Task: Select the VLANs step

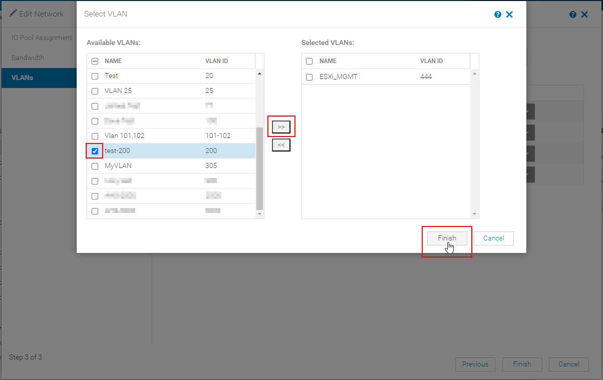Action: pos(22,77)
